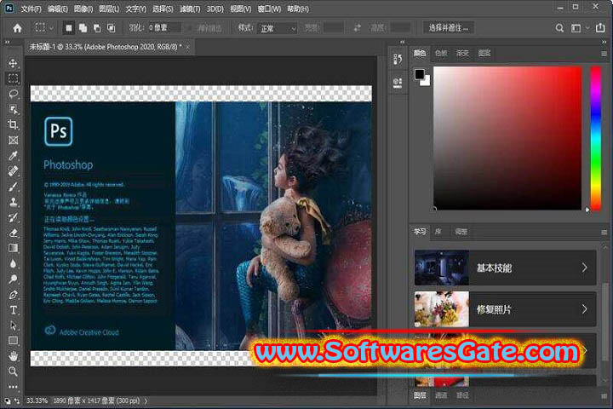The image size is (613, 409).
Task: Select the Pen tool
Action: tap(13, 295)
